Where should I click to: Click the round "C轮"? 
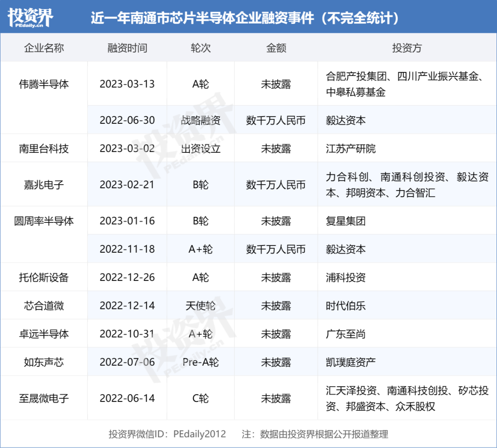click(201, 398)
